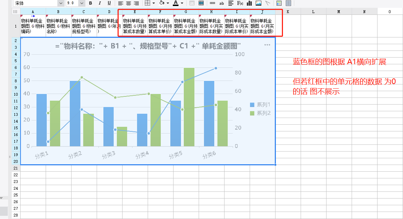Insert rich text icon
Screen dimensions: 403x219
coord(231,3)
